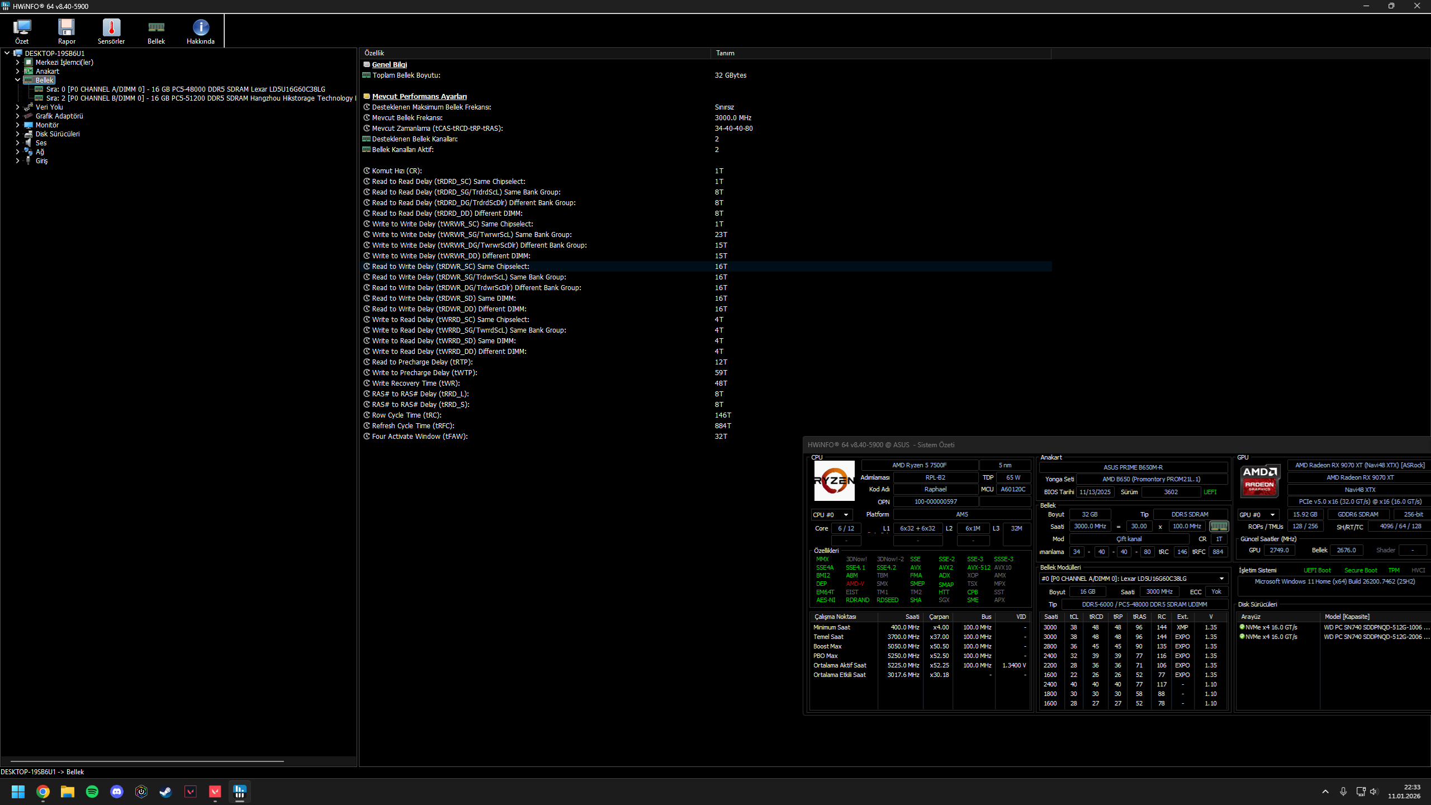This screenshot has width=1431, height=805.
Task: Click the Bellek memory toolbar icon
Action: coord(156,31)
